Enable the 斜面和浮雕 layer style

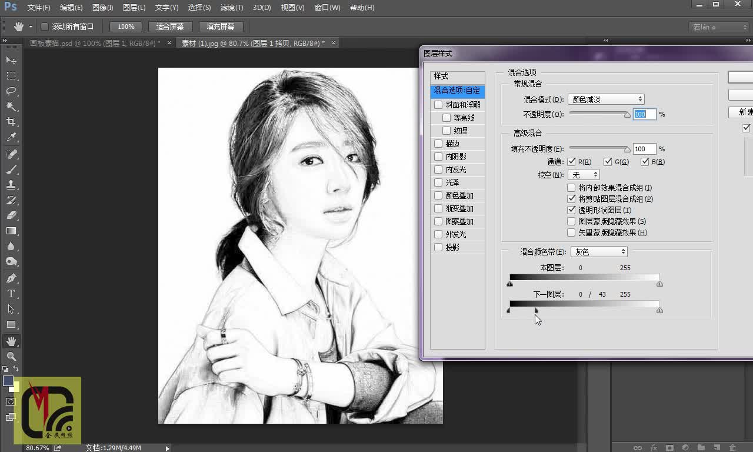(x=438, y=104)
